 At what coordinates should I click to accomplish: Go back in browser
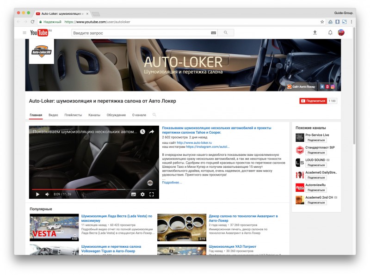pos(18,22)
